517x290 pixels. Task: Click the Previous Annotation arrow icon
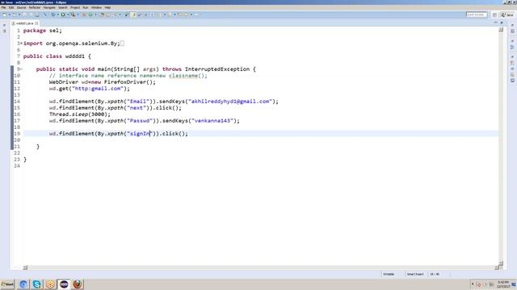click(170, 14)
